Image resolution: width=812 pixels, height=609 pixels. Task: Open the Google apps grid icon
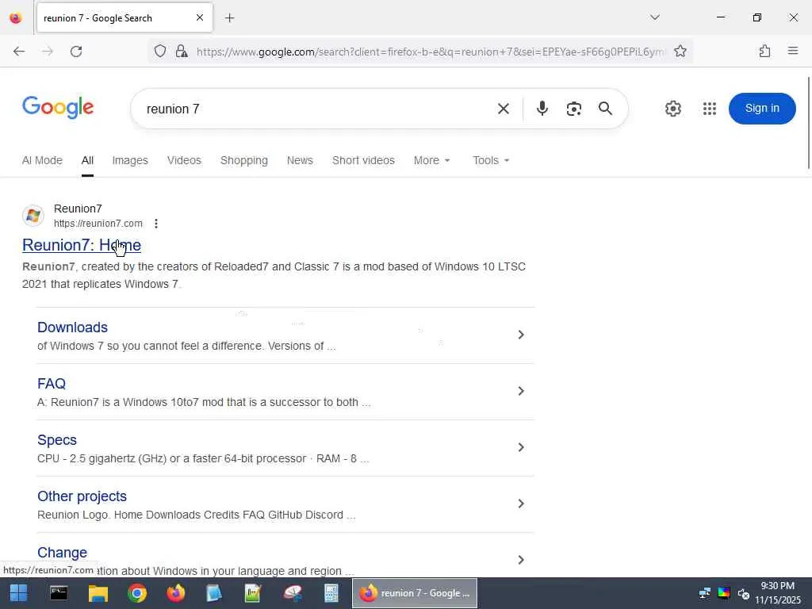710,109
